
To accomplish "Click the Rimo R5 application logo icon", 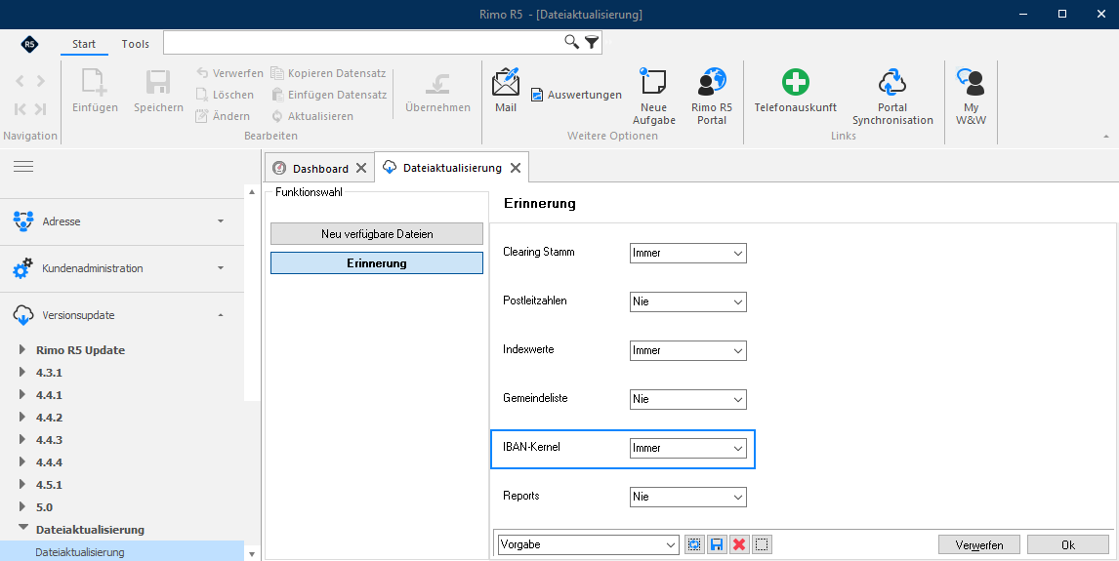I will 30,44.
